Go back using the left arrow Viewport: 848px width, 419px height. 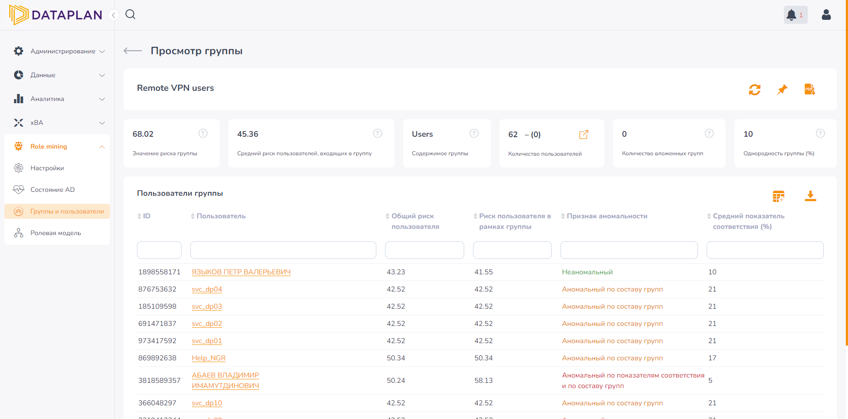[x=132, y=51]
